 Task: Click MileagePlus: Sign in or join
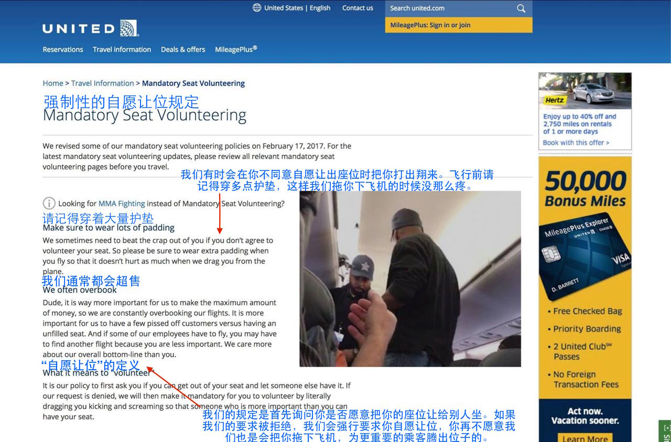pos(430,25)
